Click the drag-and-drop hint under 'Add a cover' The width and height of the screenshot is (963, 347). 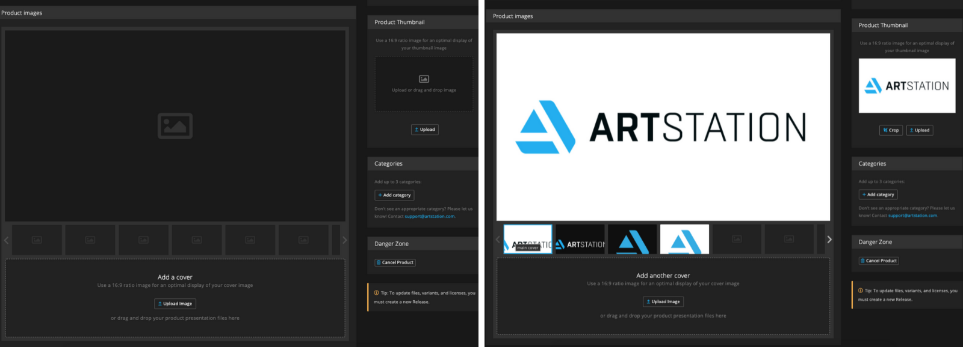click(175, 318)
